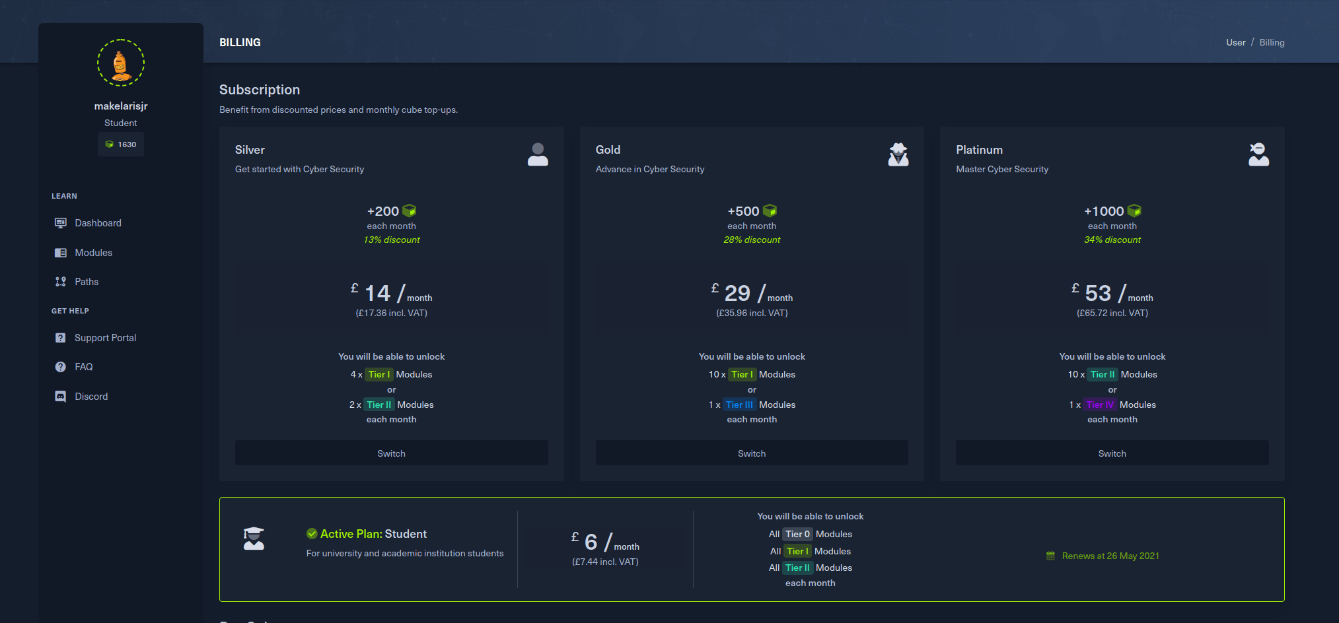Switch to the Gold subscription plan
This screenshot has height=623, width=1339.
point(751,453)
